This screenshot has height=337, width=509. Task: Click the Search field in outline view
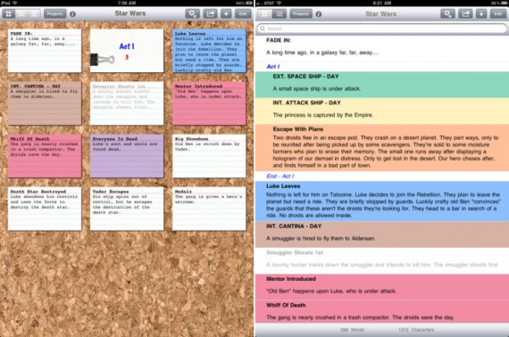tap(382, 29)
